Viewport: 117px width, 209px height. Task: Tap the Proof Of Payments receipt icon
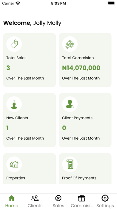[70, 164]
